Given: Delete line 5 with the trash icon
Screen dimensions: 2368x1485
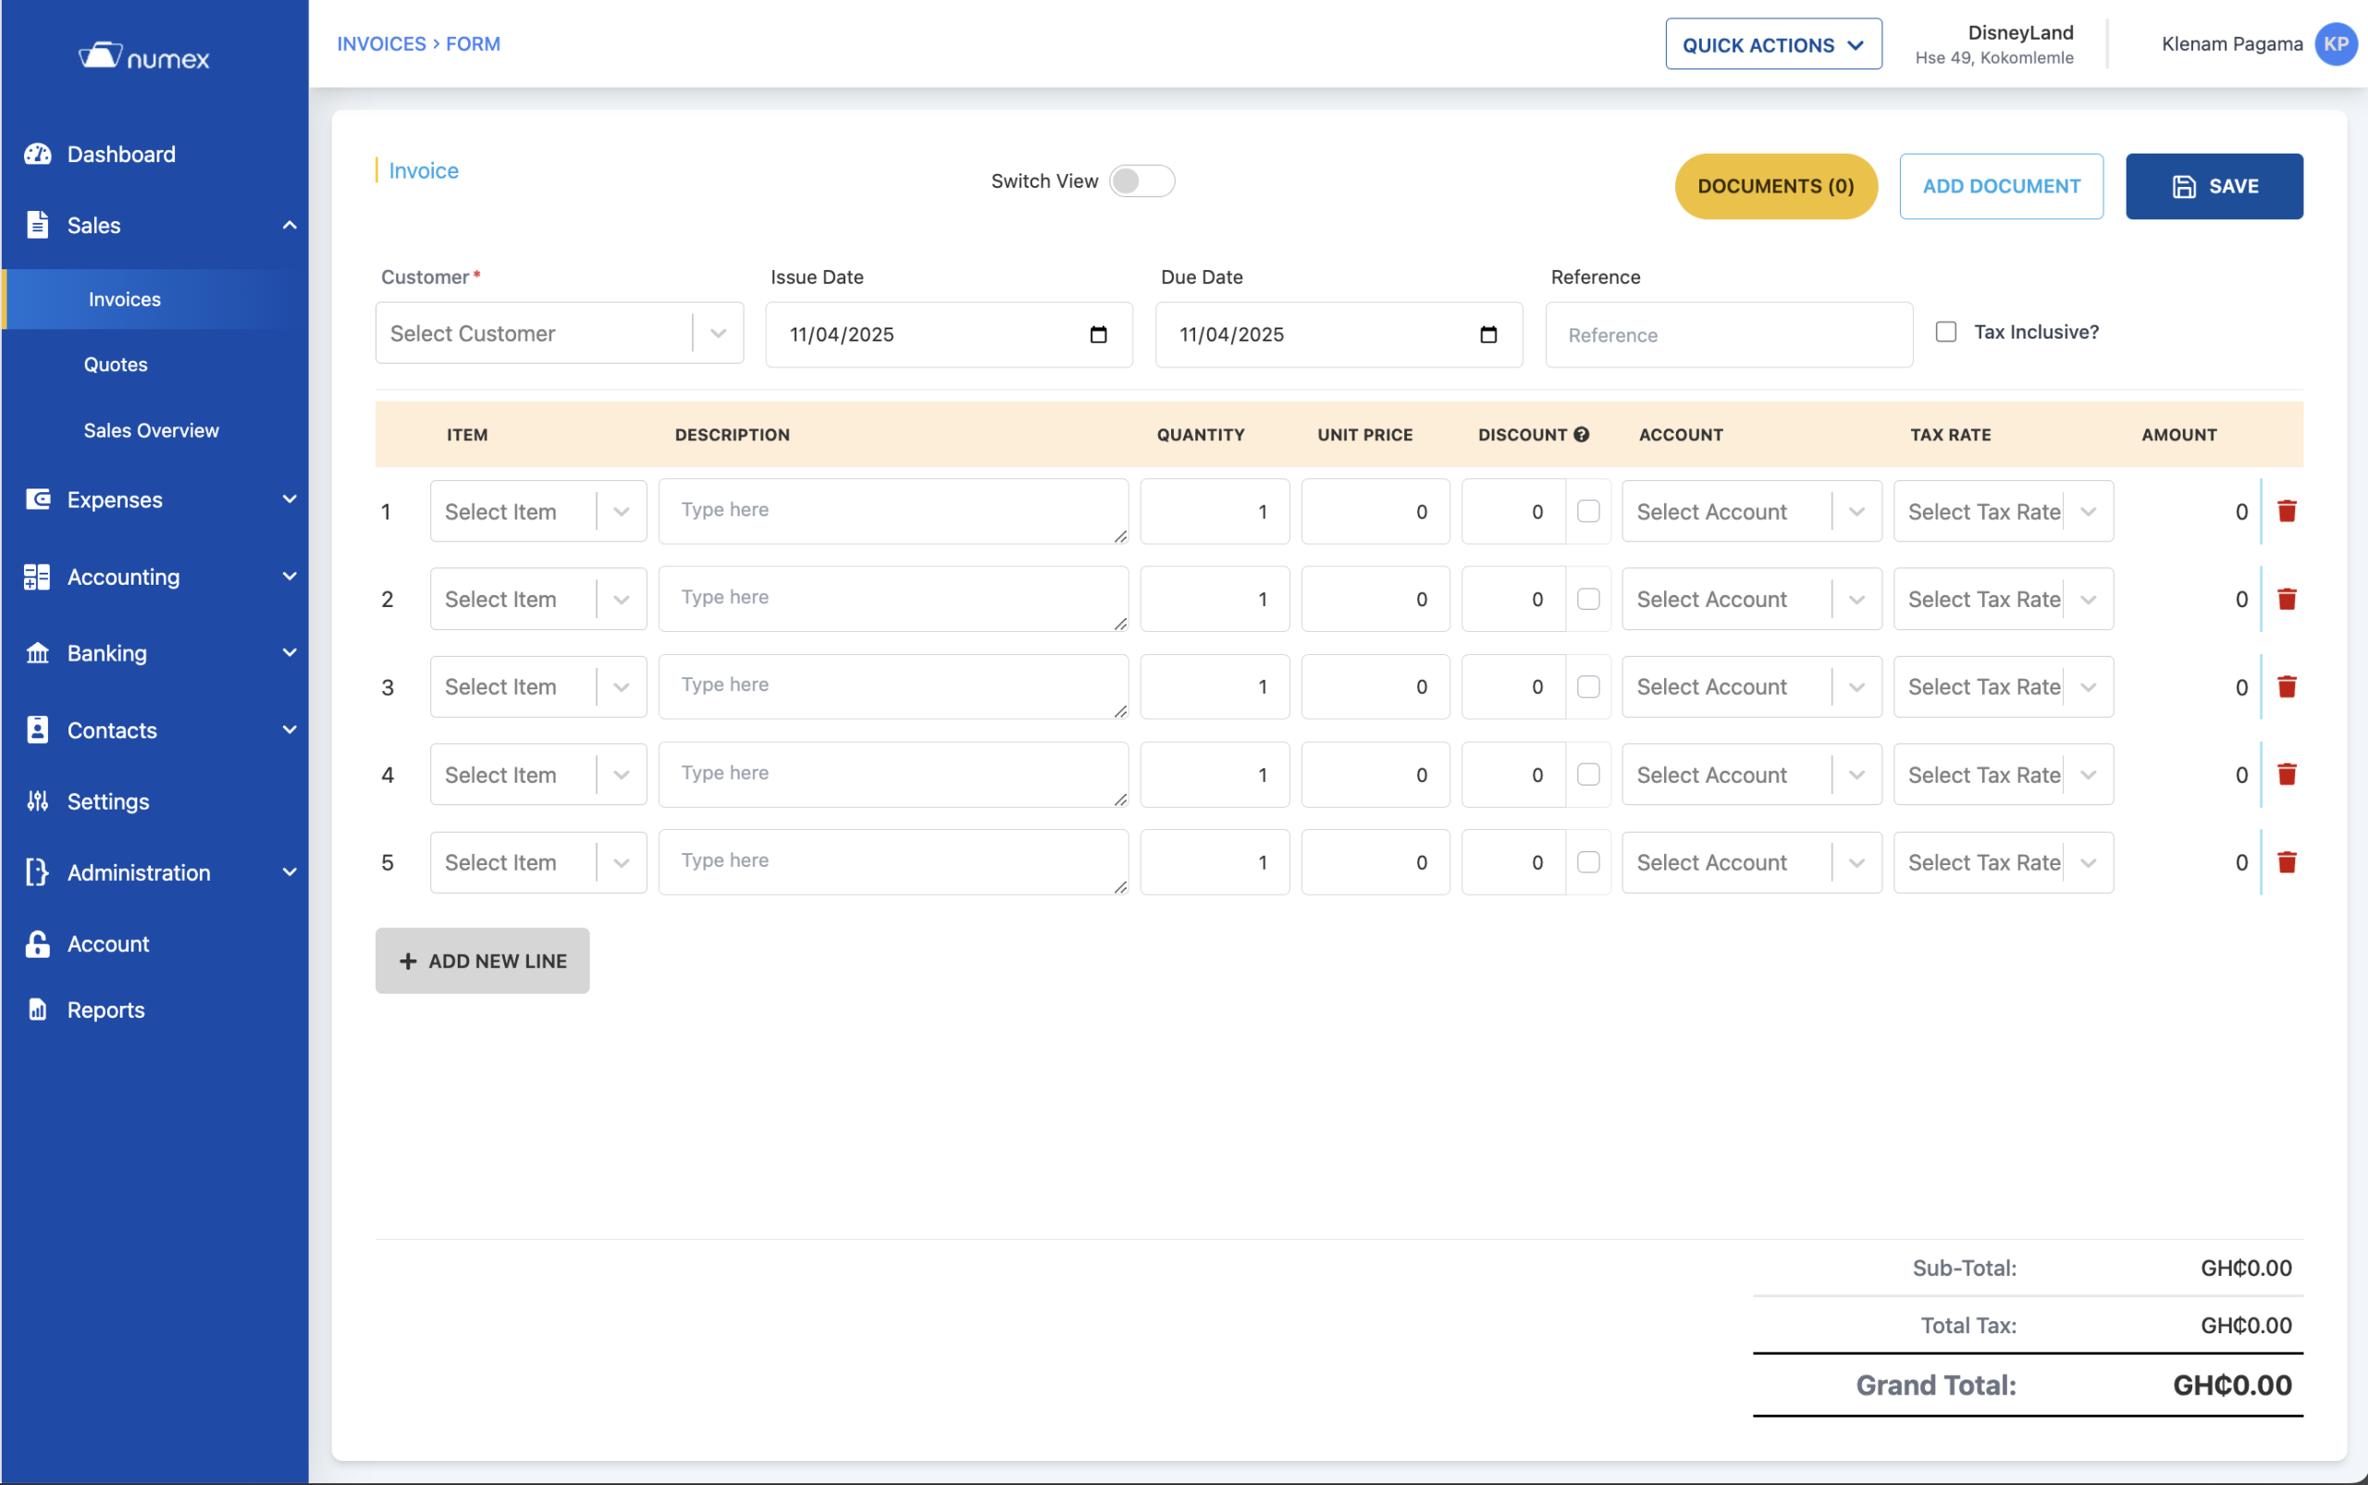Looking at the screenshot, I should pyautogui.click(x=2287, y=862).
